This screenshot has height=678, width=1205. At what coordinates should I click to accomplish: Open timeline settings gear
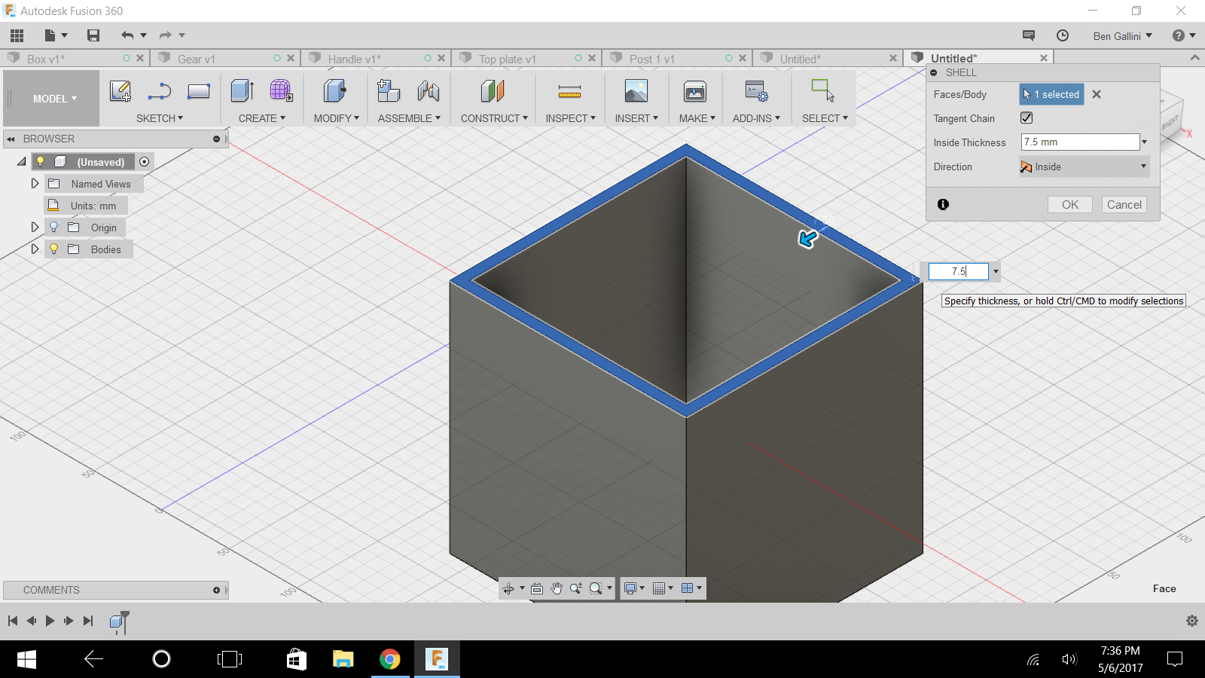[x=1192, y=621]
